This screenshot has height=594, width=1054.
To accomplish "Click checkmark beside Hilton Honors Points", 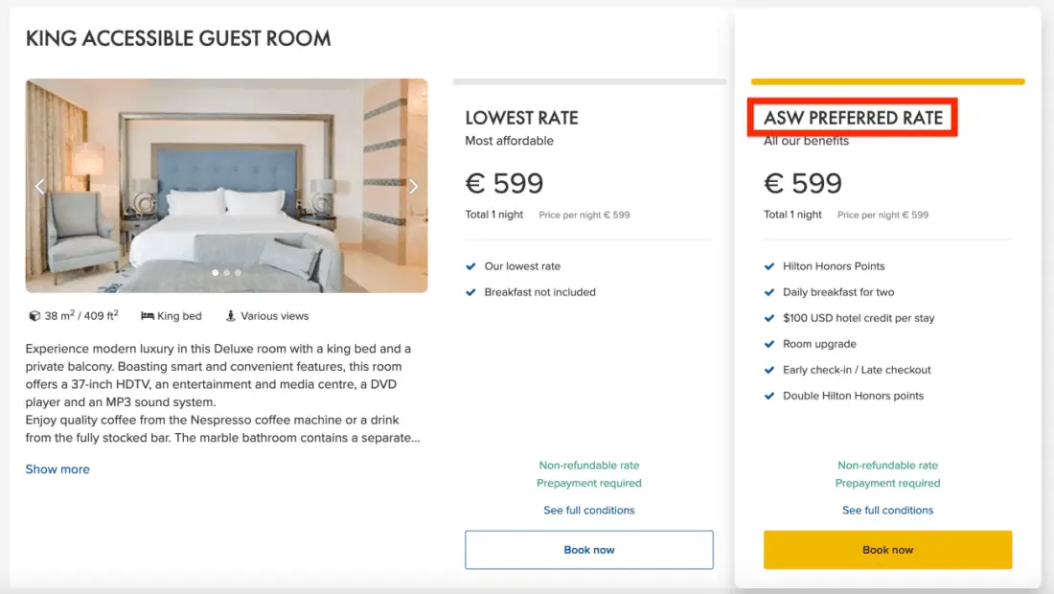I will [769, 266].
